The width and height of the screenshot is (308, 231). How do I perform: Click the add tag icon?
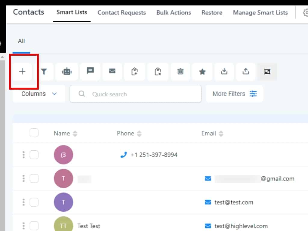coord(135,72)
